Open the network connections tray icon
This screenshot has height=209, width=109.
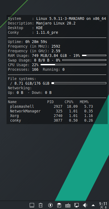[x=77, y=205]
